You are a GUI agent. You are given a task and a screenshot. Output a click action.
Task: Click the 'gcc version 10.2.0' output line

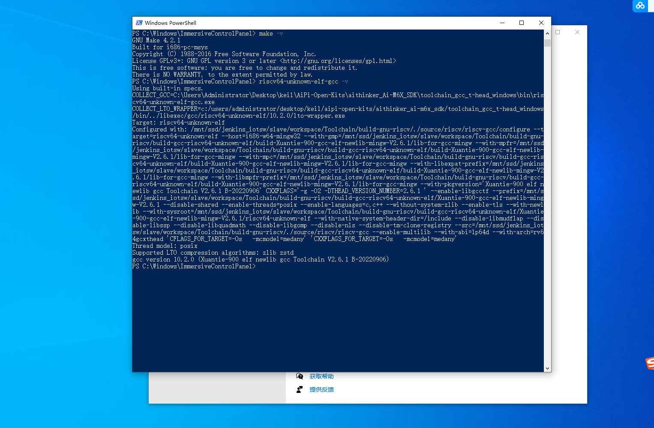(x=261, y=259)
